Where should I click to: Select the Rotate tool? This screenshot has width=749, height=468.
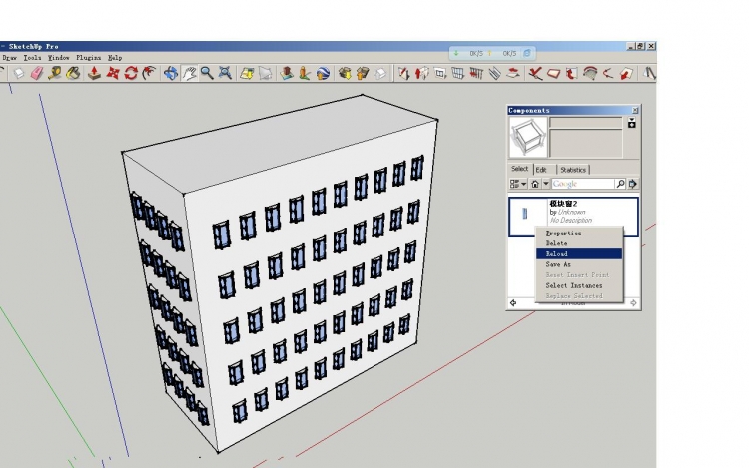click(131, 73)
